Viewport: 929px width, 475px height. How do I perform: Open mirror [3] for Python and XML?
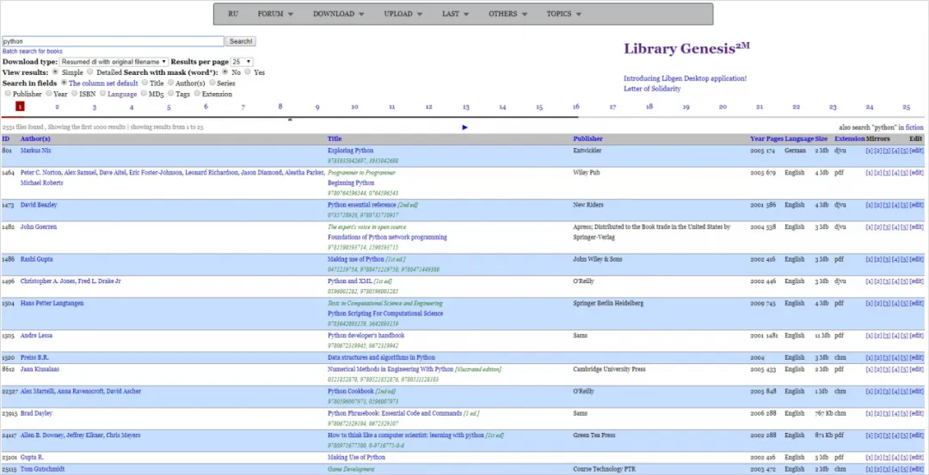(x=887, y=281)
